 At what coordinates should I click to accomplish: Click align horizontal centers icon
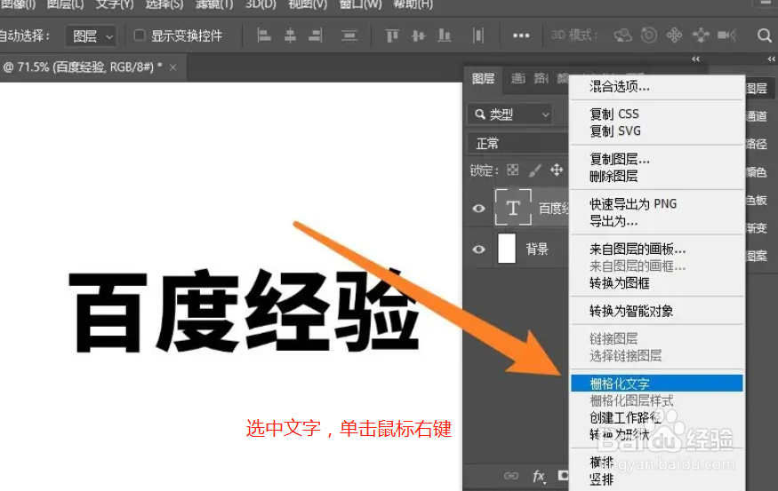click(x=290, y=36)
